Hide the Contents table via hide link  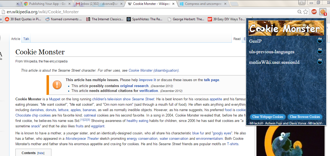pyautogui.click(x=41, y=153)
